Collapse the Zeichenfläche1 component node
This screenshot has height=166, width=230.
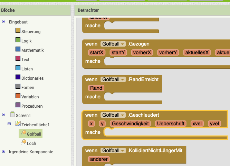(9, 124)
